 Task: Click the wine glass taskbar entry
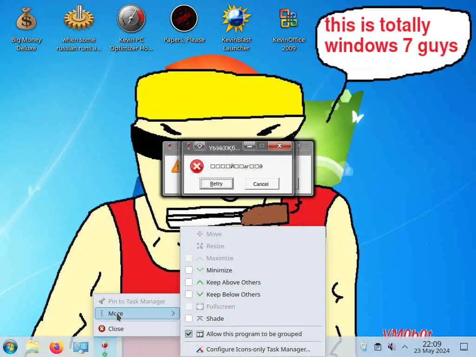click(x=105, y=347)
